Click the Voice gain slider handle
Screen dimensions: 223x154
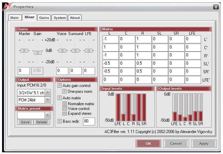(x=62, y=51)
